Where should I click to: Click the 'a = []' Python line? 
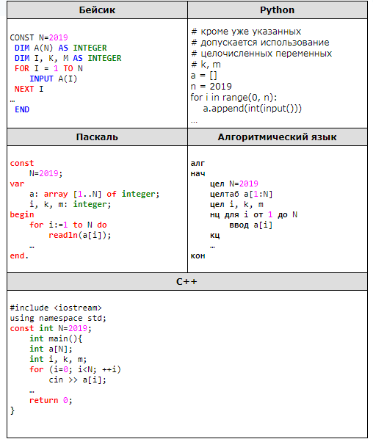click(204, 76)
